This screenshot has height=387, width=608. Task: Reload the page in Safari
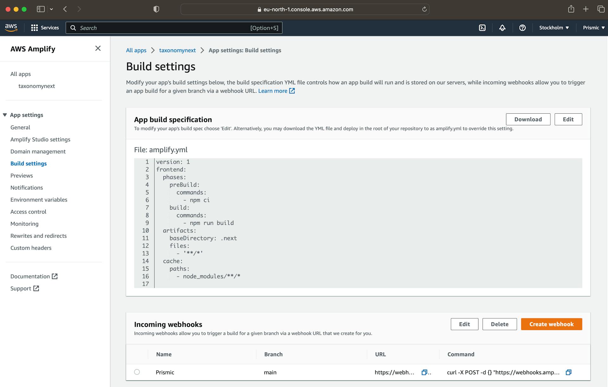tap(424, 9)
